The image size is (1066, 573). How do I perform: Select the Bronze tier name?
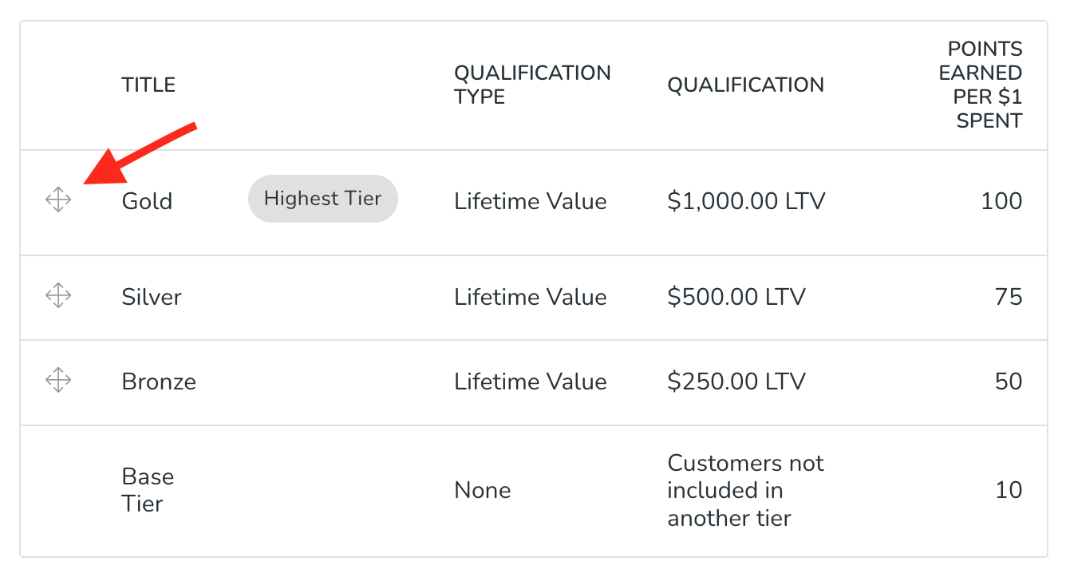pyautogui.click(x=158, y=381)
